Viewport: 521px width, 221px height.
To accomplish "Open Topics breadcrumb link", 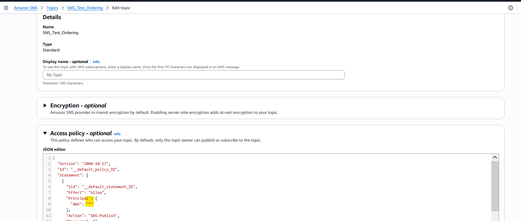I will (x=52, y=8).
